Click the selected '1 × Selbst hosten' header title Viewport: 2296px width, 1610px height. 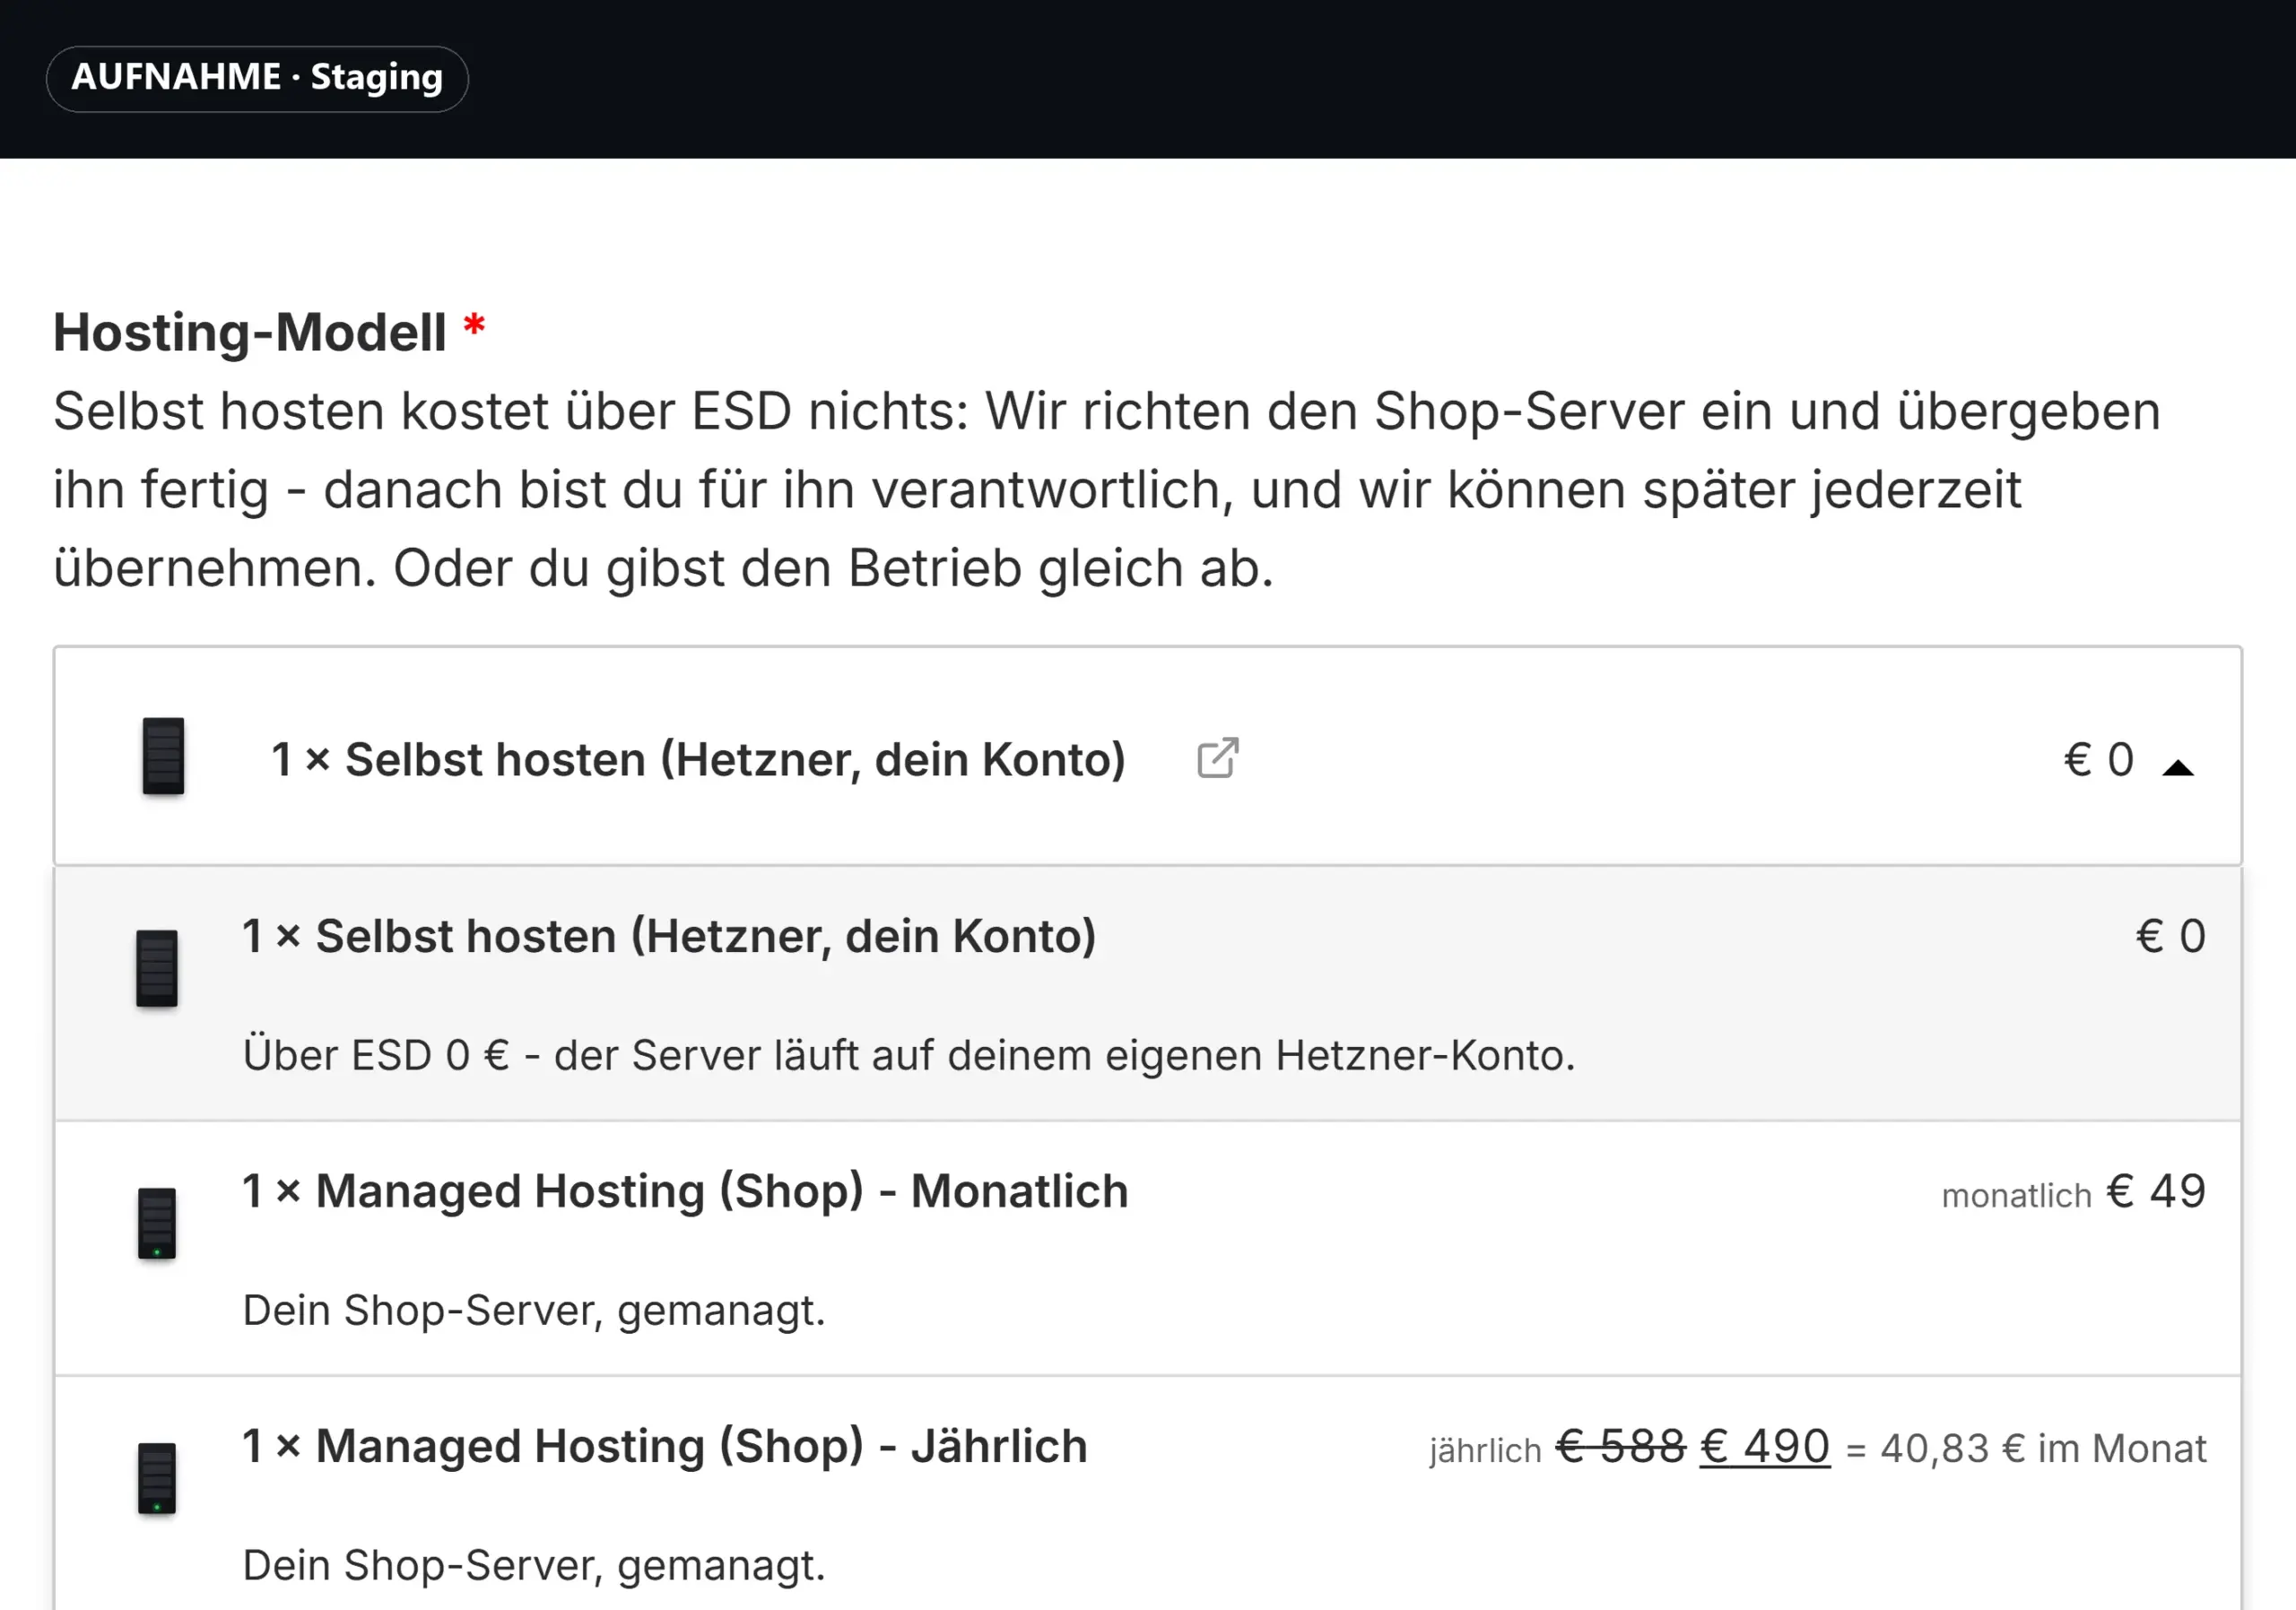coord(698,759)
